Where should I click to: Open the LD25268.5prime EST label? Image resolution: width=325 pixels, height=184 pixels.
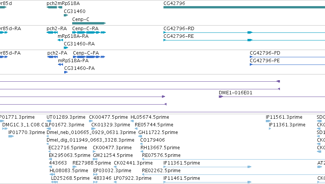tap(71, 178)
